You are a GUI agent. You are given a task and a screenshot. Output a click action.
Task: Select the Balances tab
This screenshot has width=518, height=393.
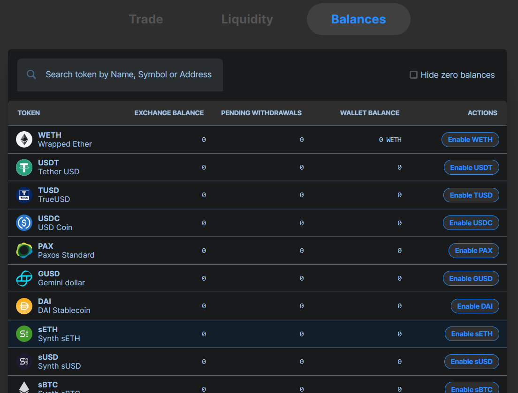[358, 19]
